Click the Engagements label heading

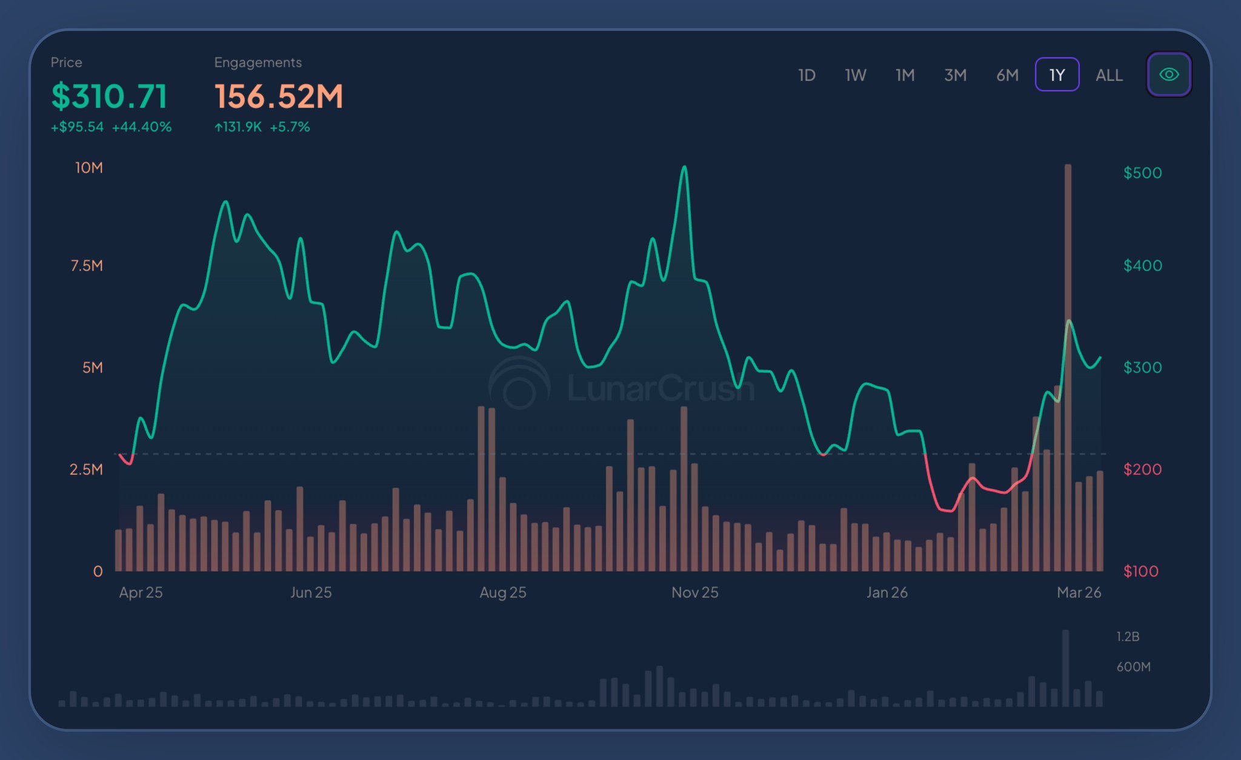[x=258, y=62]
